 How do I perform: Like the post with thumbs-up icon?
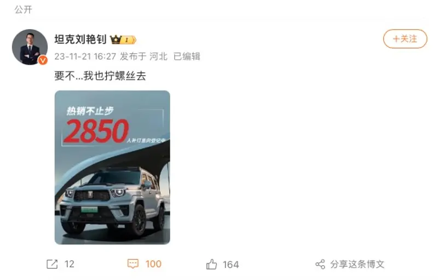tap(211, 264)
